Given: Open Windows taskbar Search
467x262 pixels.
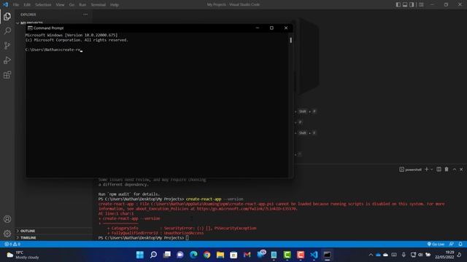Looking at the screenshot, I should (x=153, y=255).
